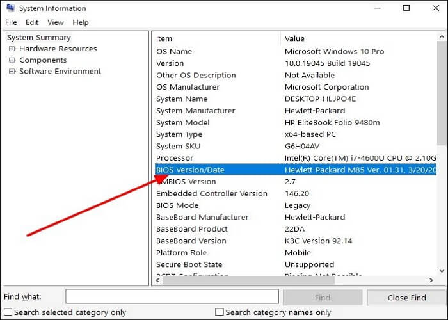This screenshot has width=448, height=320.
Task: Open the View menu
Action: [x=56, y=22]
